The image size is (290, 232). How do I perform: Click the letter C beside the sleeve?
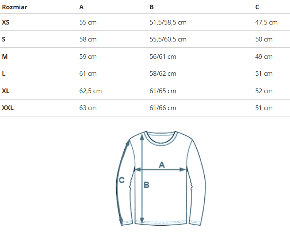(122, 180)
